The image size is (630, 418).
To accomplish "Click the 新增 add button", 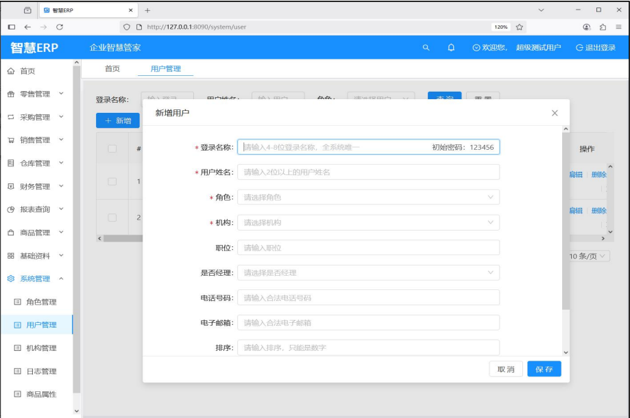I will 118,120.
